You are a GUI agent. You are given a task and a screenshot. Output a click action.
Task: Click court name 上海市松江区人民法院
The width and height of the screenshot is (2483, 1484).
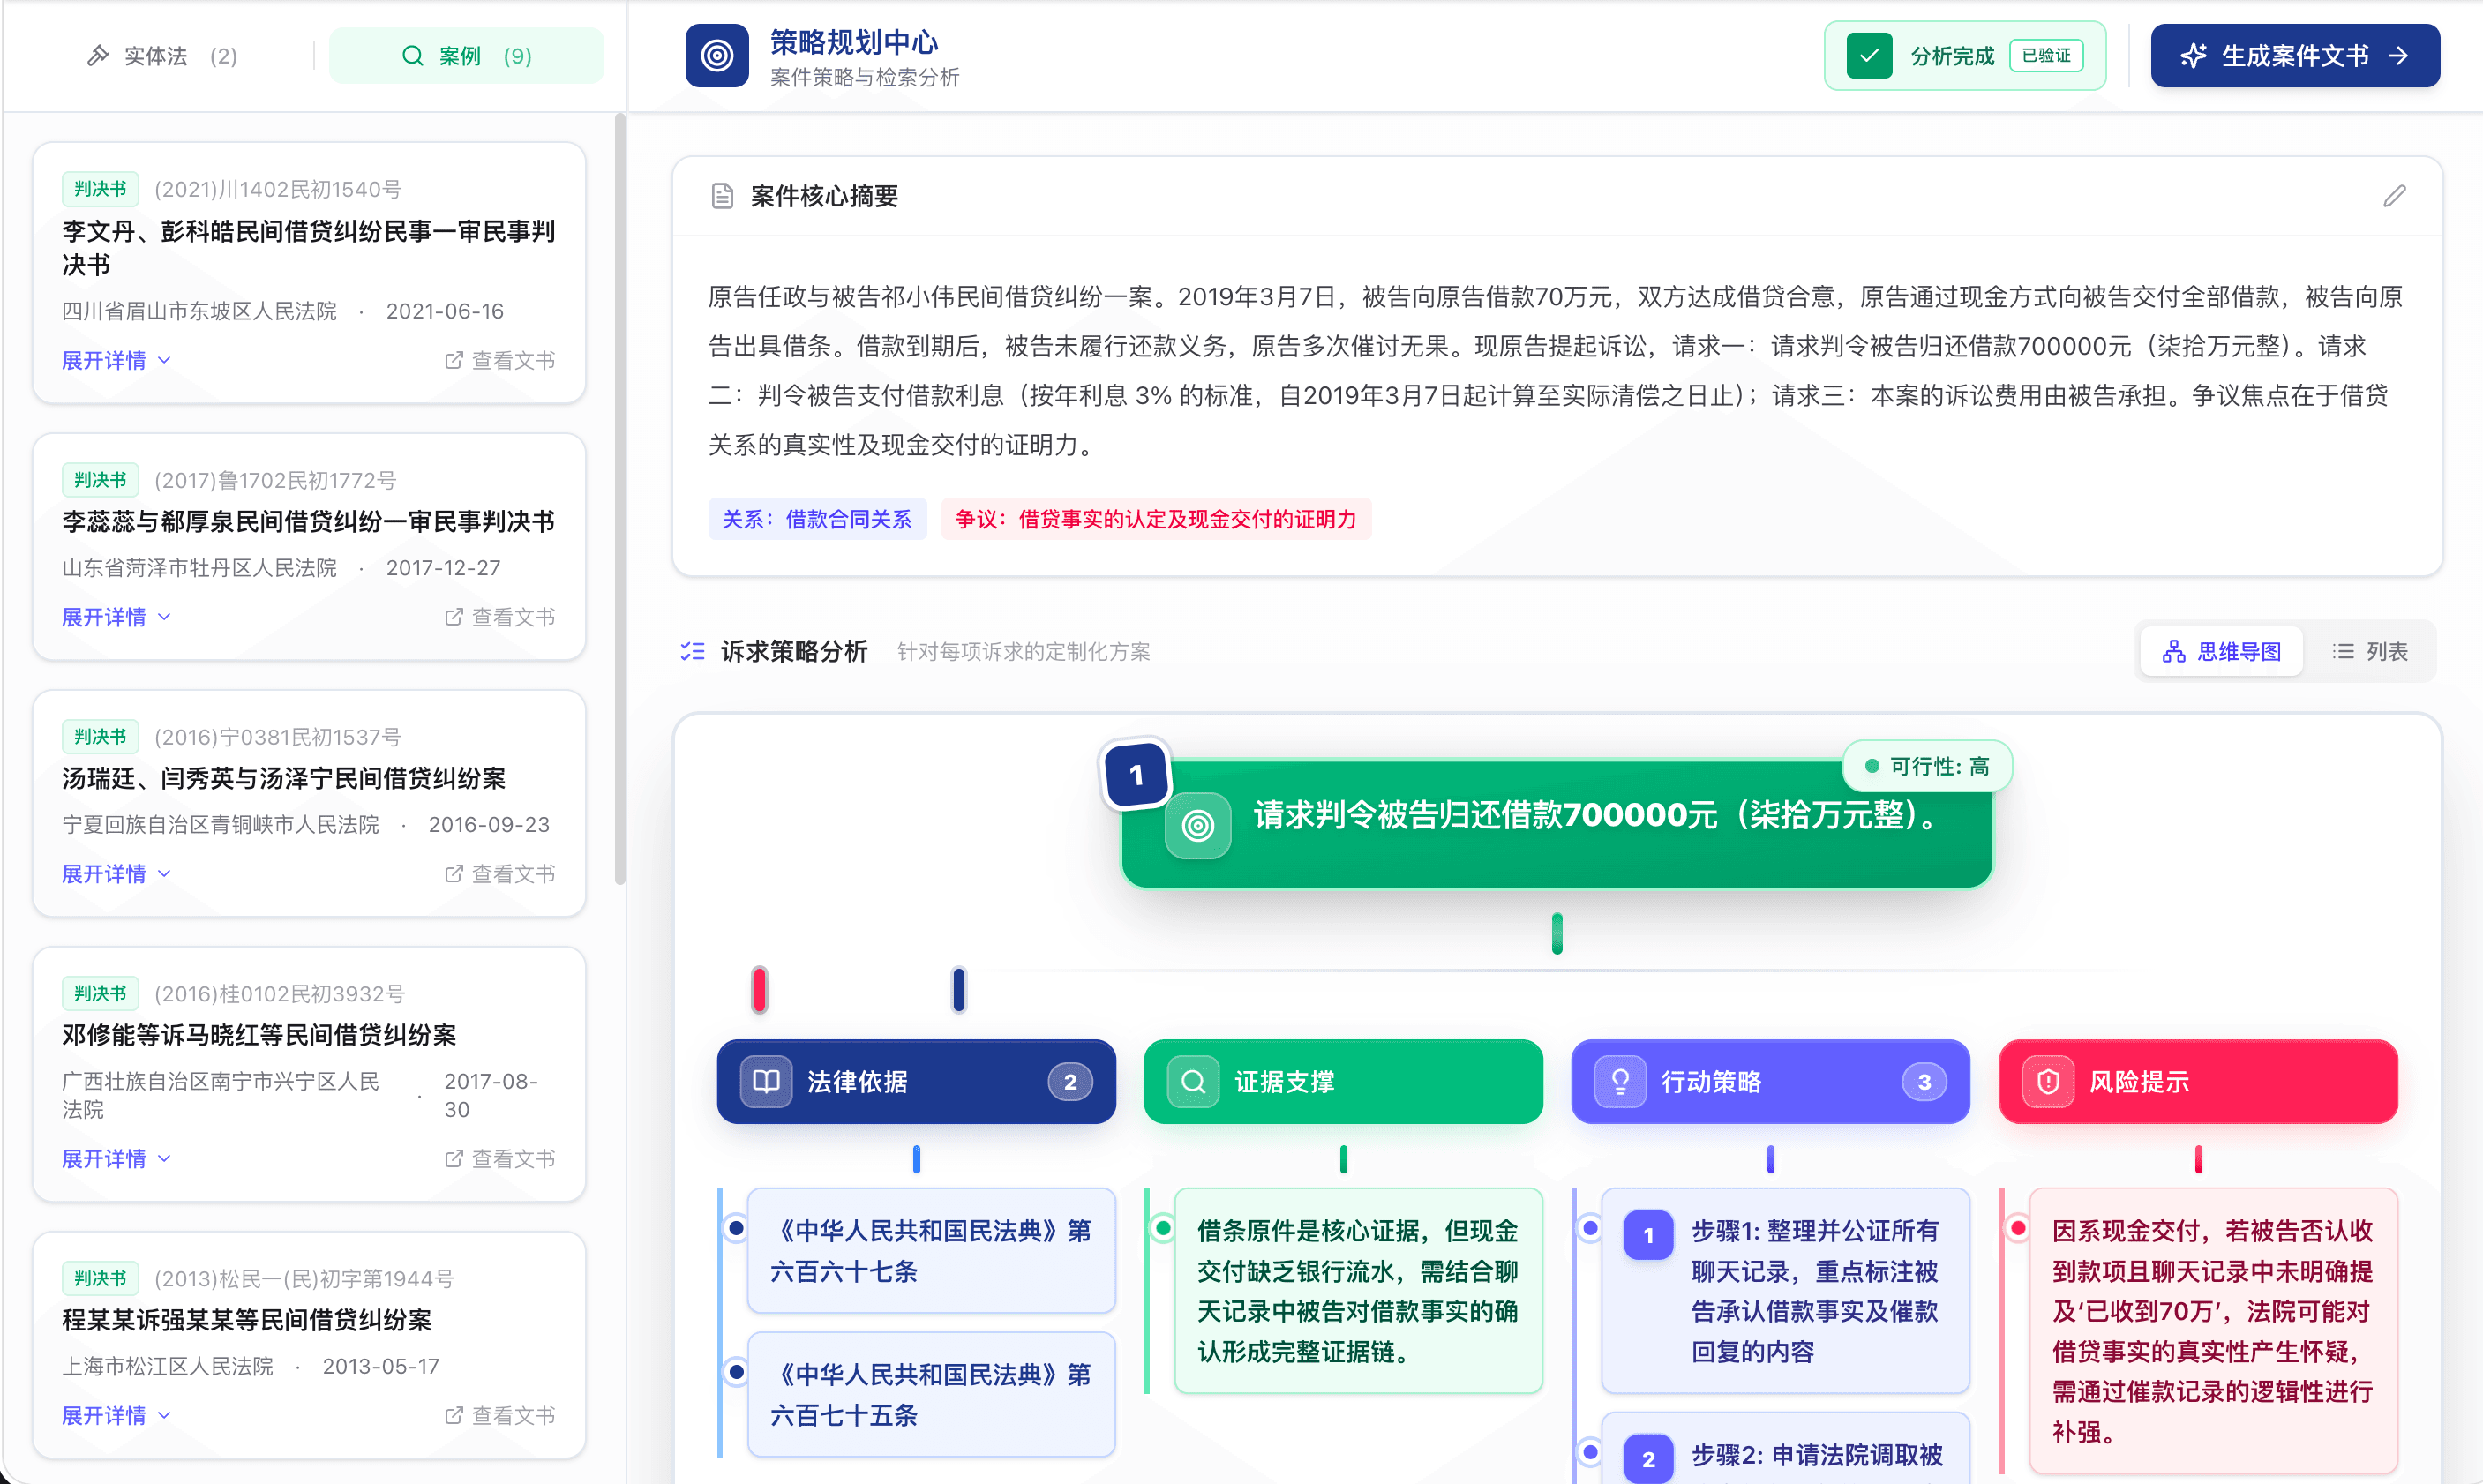[167, 1366]
